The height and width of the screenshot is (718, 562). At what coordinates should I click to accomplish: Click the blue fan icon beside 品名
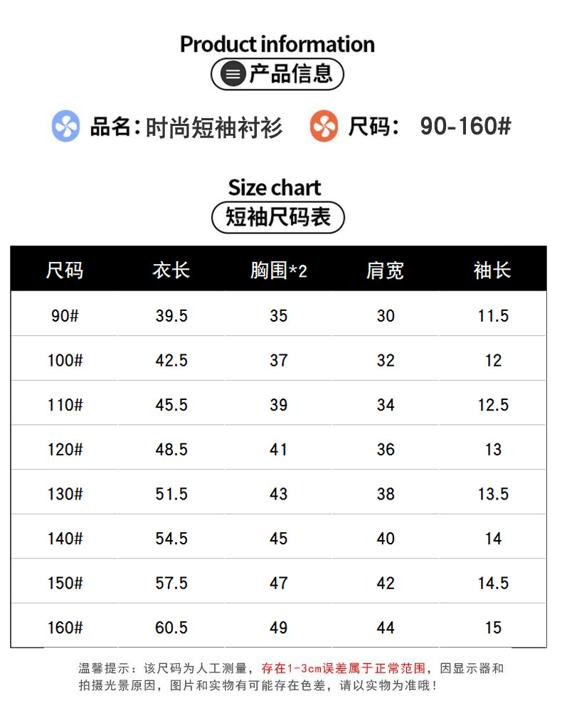coord(66,127)
